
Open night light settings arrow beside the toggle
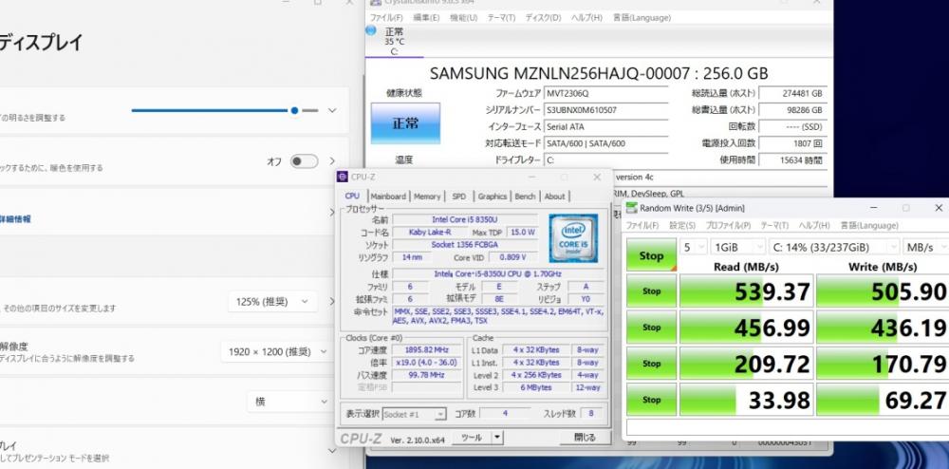(x=331, y=161)
